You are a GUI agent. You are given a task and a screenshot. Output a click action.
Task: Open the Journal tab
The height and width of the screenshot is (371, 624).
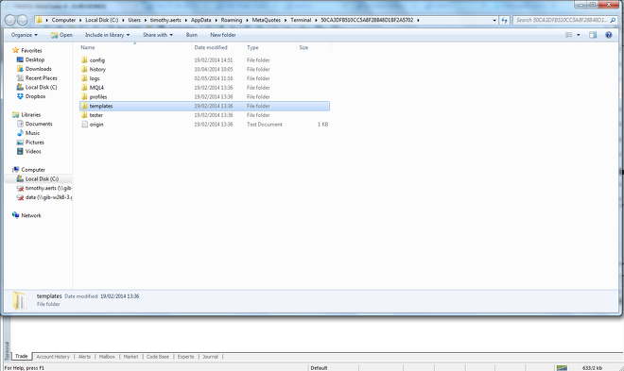(x=210, y=357)
